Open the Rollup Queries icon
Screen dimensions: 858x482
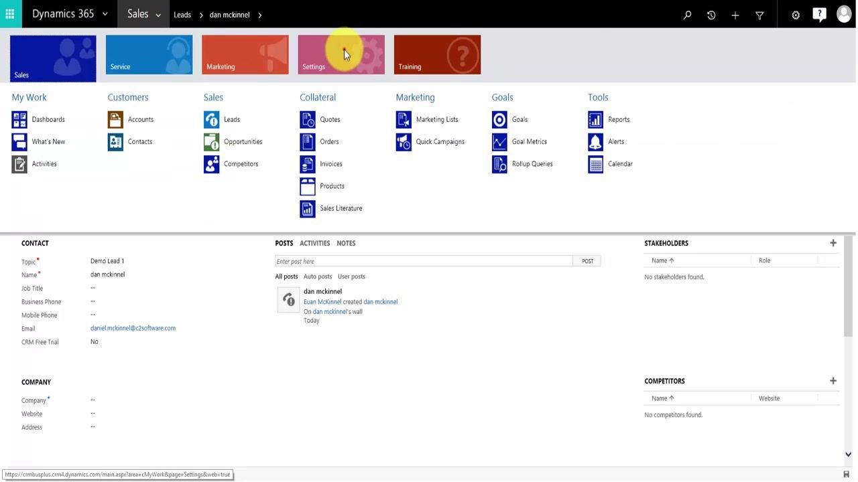pyautogui.click(x=499, y=163)
